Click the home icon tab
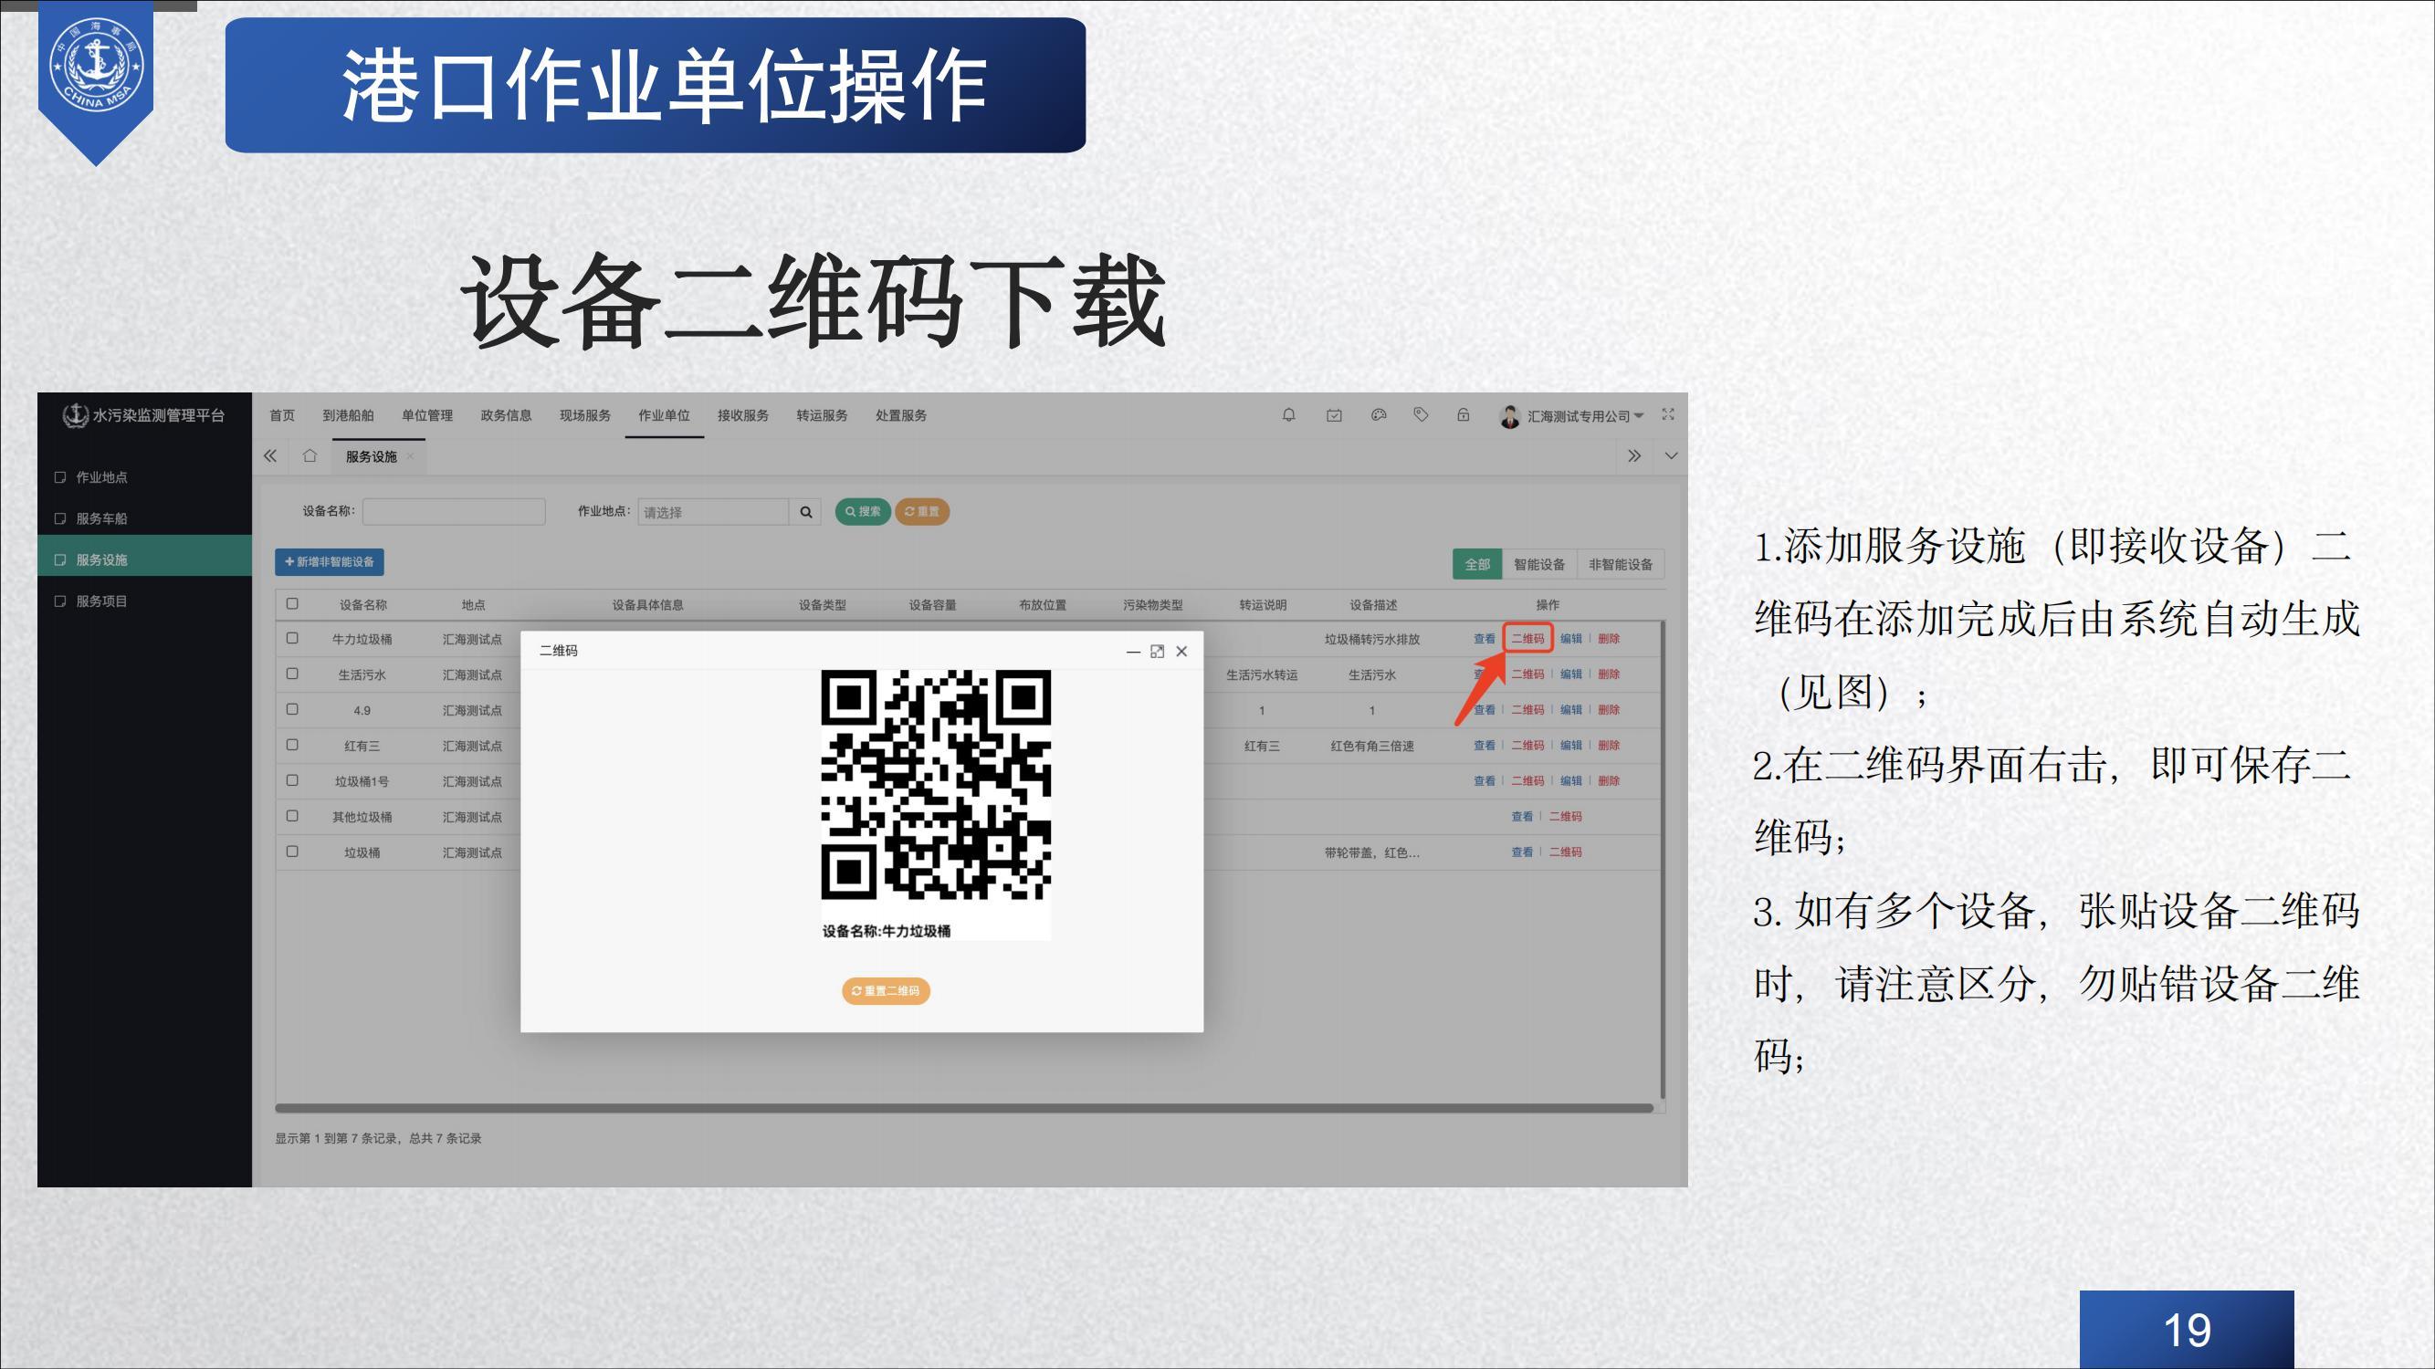The height and width of the screenshot is (1369, 2435). coord(310,456)
